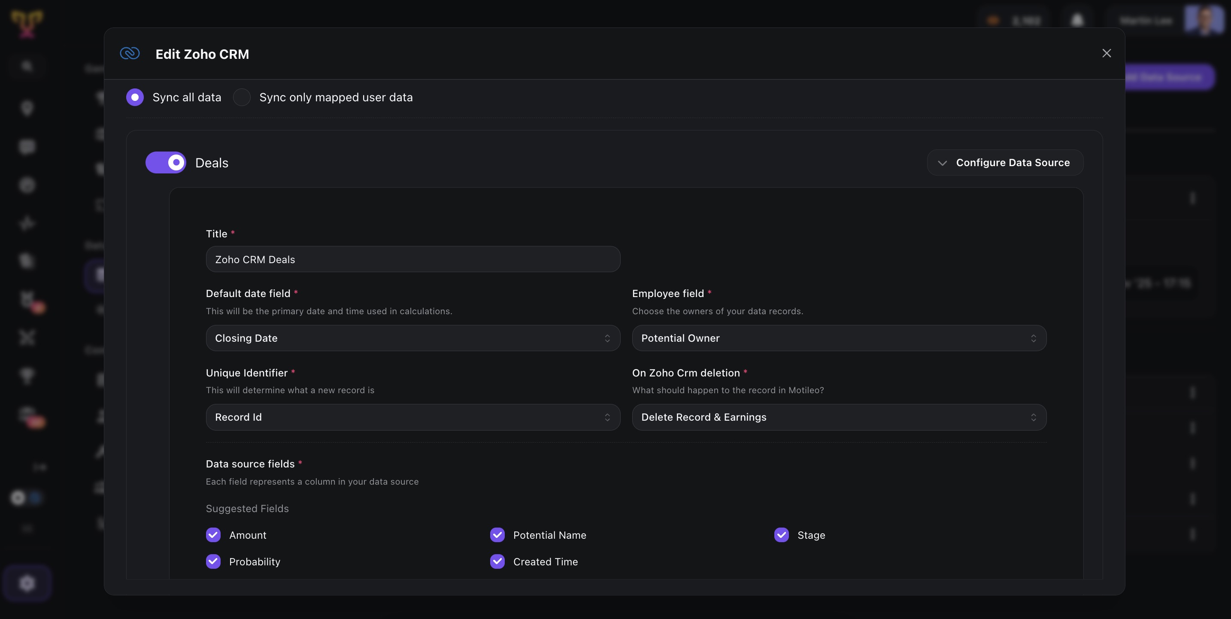1231x619 pixels.
Task: Open the Employee field Potential Owner dropdown
Action: [x=839, y=338]
